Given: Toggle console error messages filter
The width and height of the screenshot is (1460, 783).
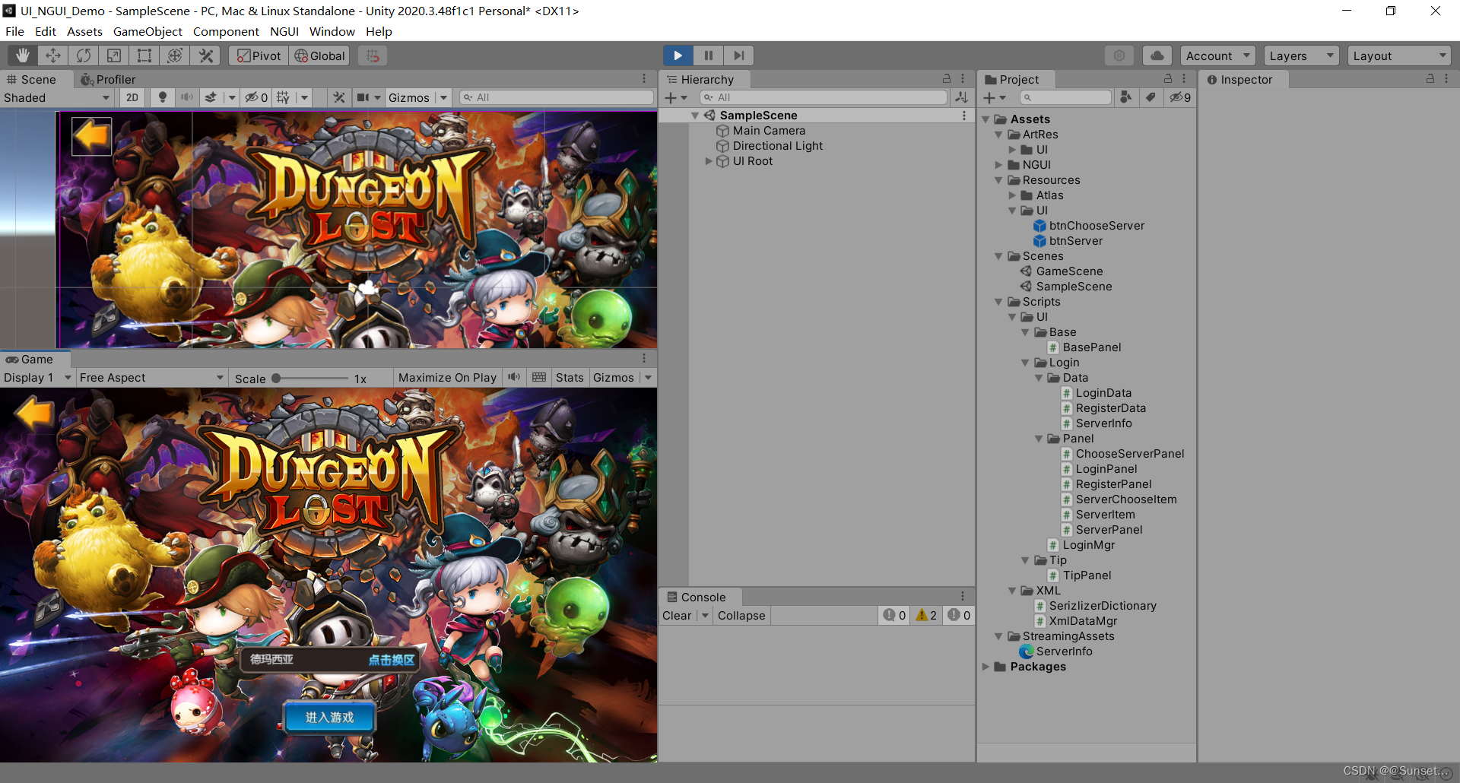Looking at the screenshot, I should [959, 616].
